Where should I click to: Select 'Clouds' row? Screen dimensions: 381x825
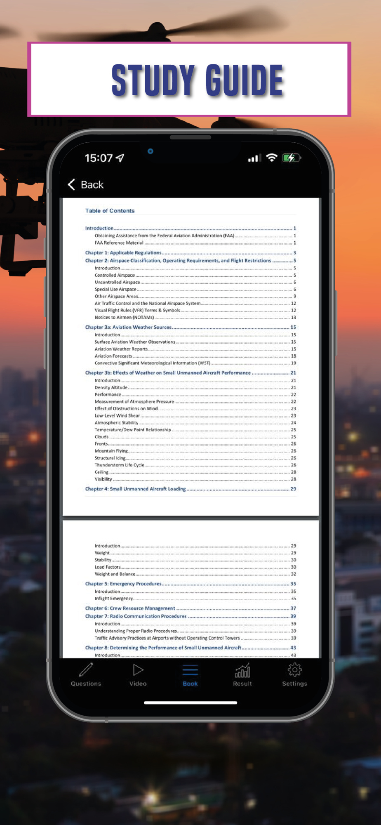(195, 437)
